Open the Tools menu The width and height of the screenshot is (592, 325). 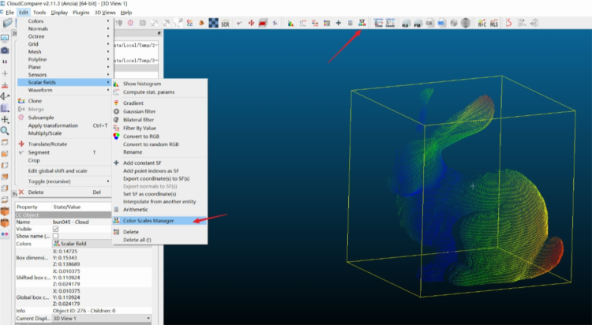[x=39, y=13]
